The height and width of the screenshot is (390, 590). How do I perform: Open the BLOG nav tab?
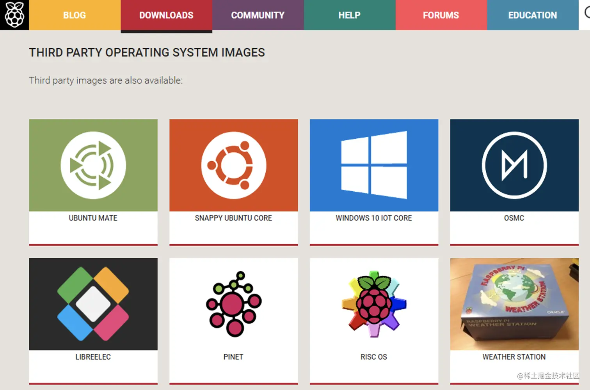75,15
